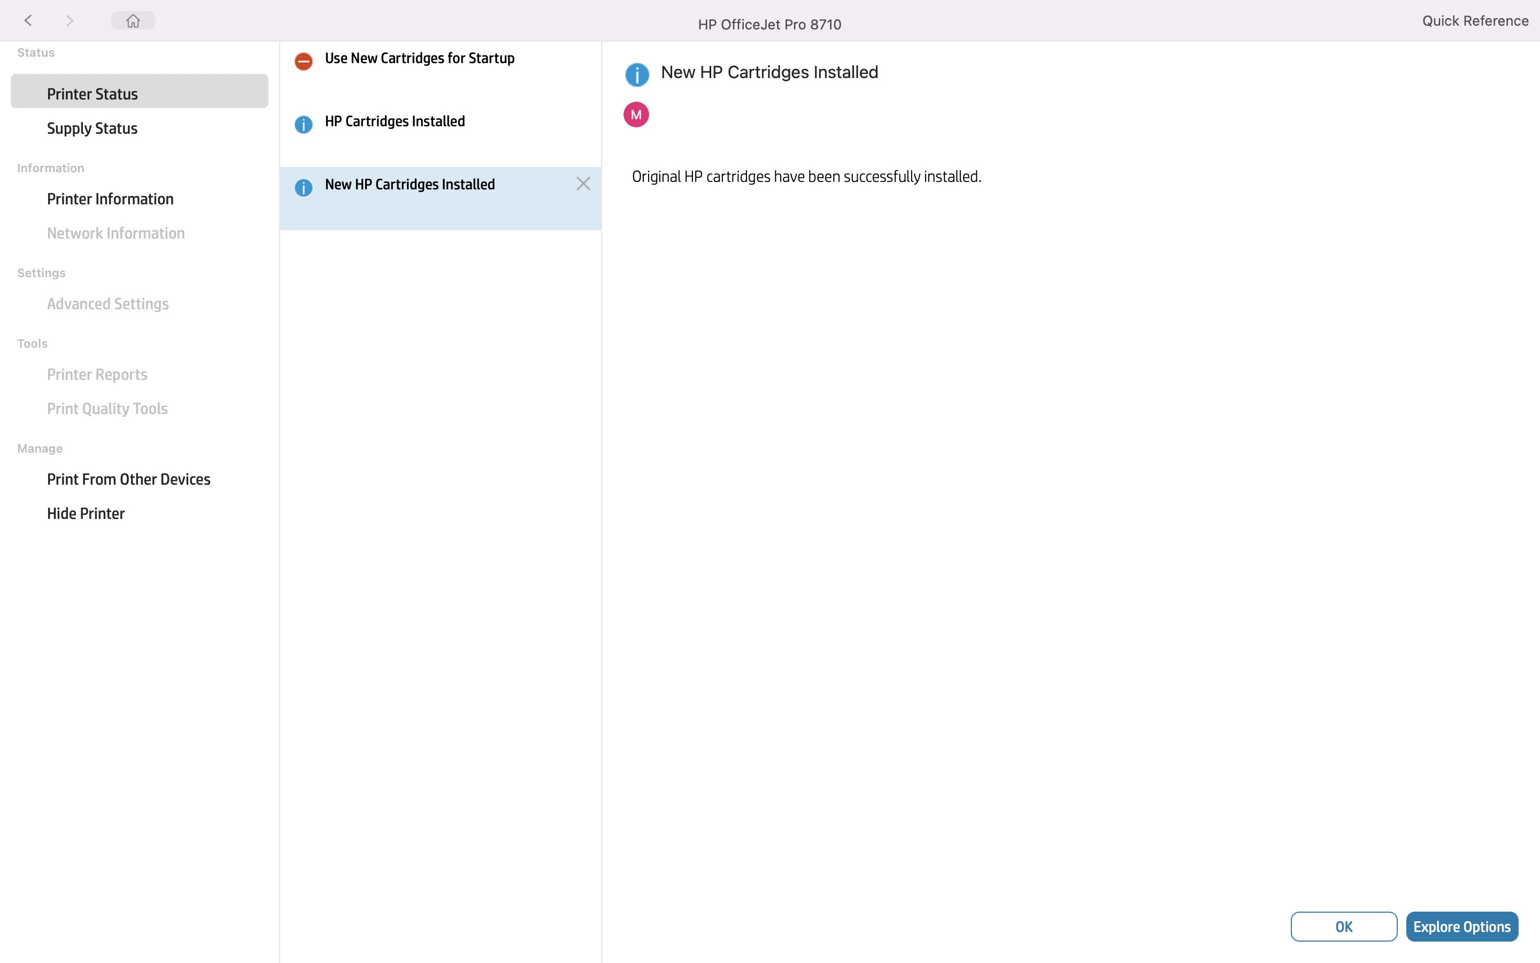1540x963 pixels.
Task: Dismiss New HP Cartridges Installed message with X
Action: tap(583, 184)
